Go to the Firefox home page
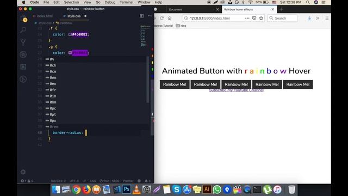 pyautogui.click(x=170, y=18)
